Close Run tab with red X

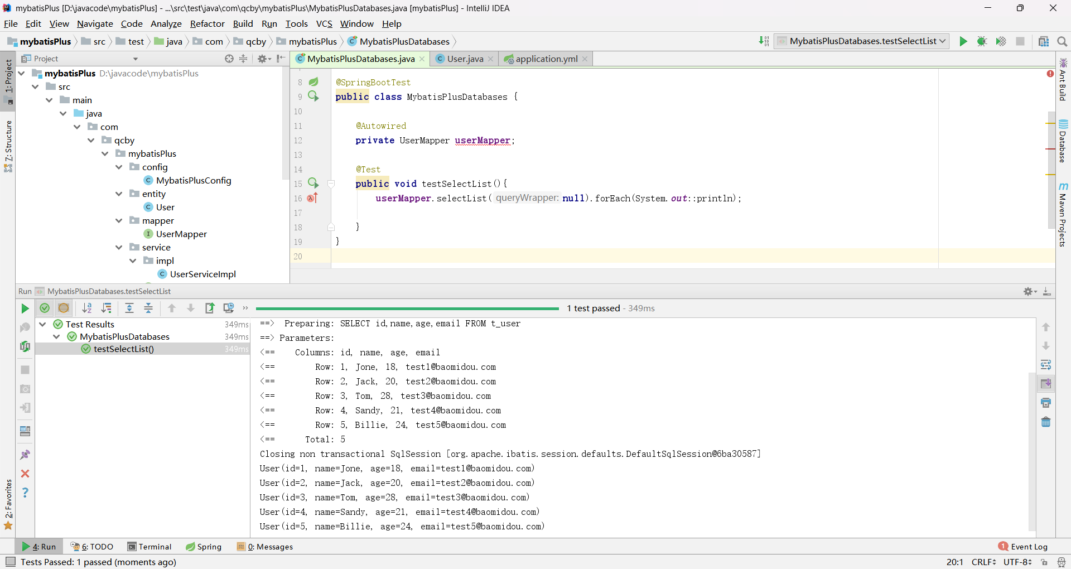point(25,474)
